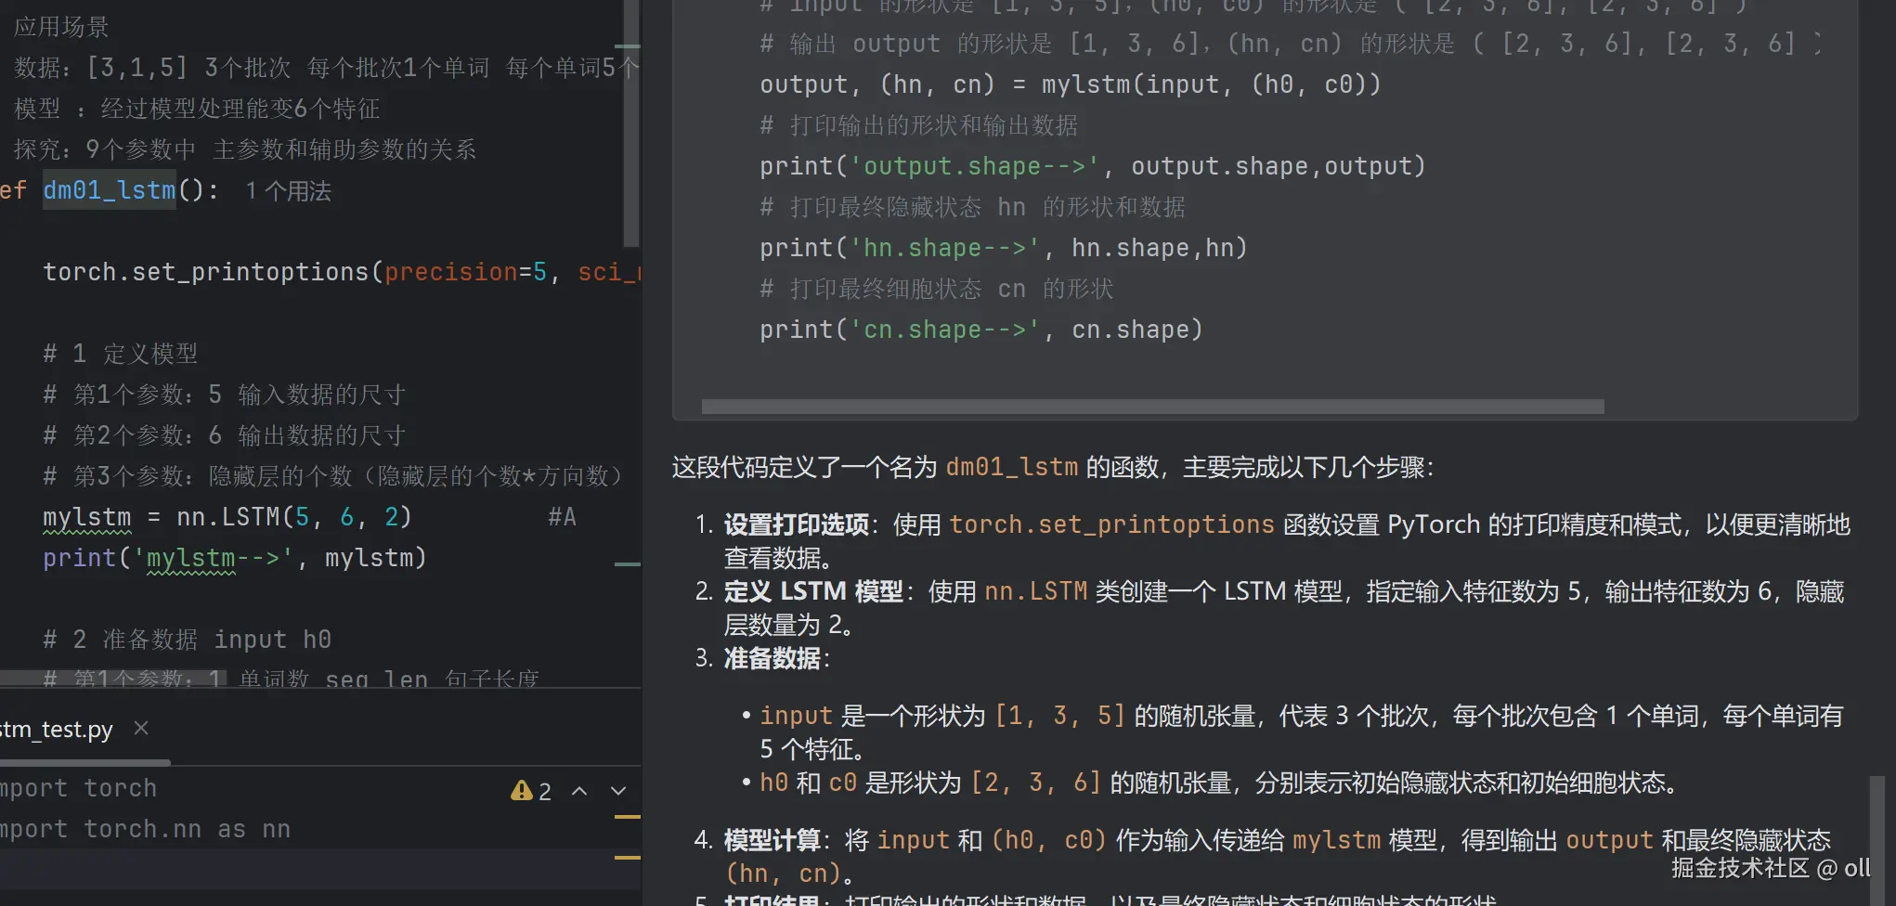
Task: Click the dm01_lstm function name in the editor
Action: click(x=110, y=190)
